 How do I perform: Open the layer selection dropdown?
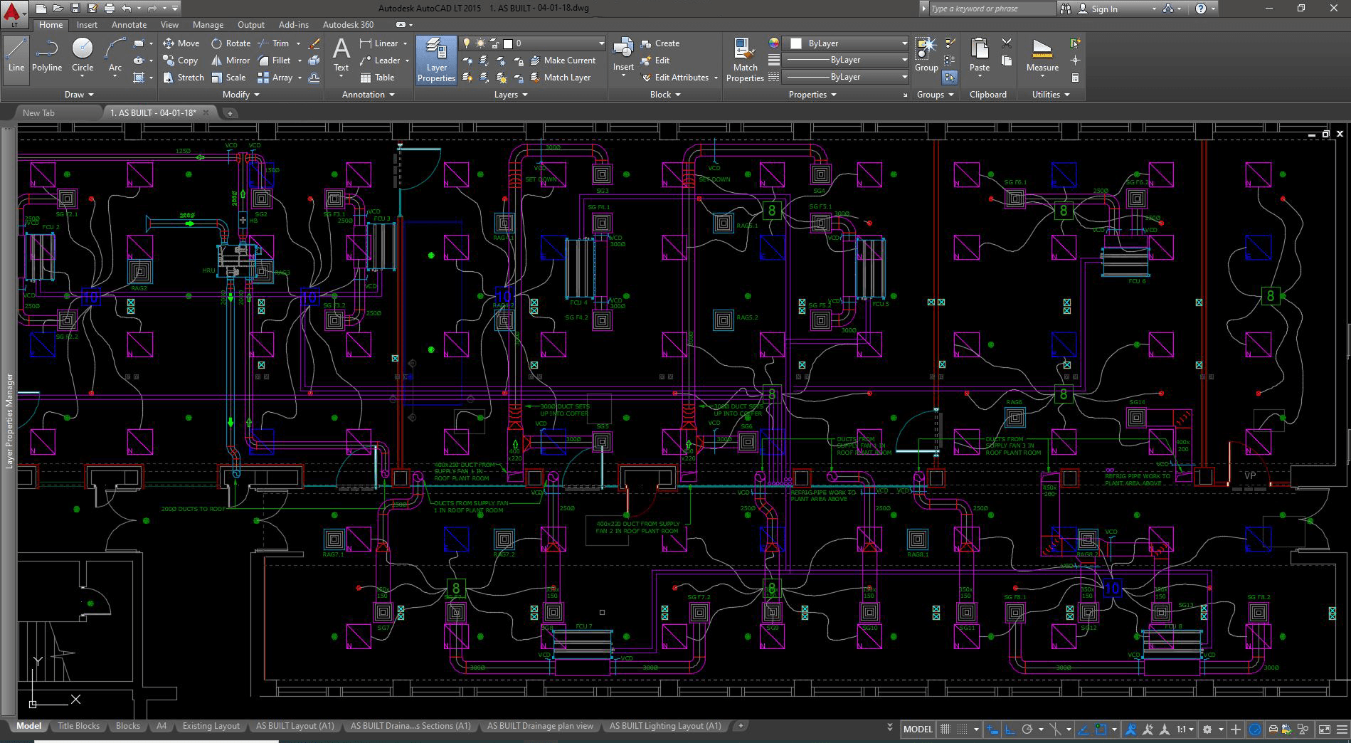(x=532, y=43)
